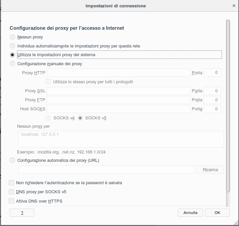The height and width of the screenshot is (226, 239).
Task: Click the Proxy HTTP address field
Action: (119, 73)
